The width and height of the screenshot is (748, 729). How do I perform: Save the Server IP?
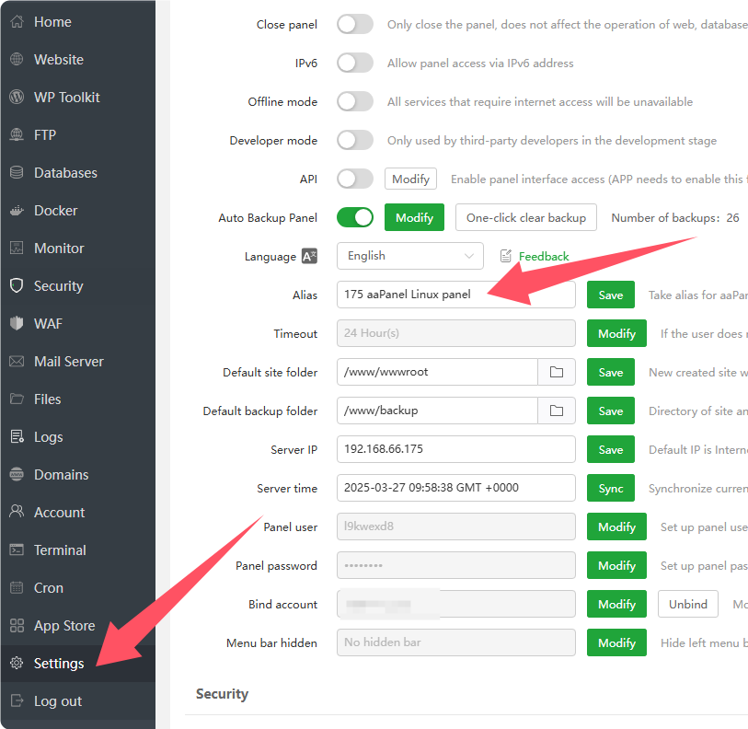click(x=611, y=450)
